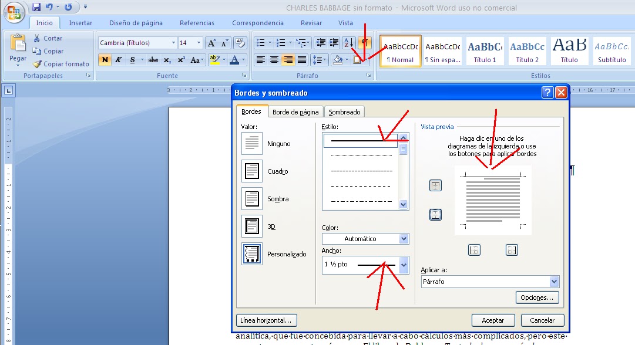The height and width of the screenshot is (345, 635).
Task: Click the Pegar paste icon
Action: point(18,43)
